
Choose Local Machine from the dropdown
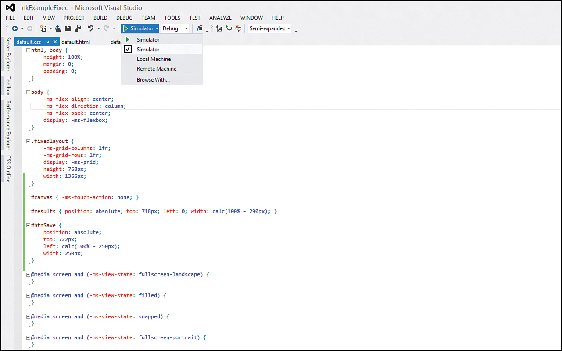[161, 59]
